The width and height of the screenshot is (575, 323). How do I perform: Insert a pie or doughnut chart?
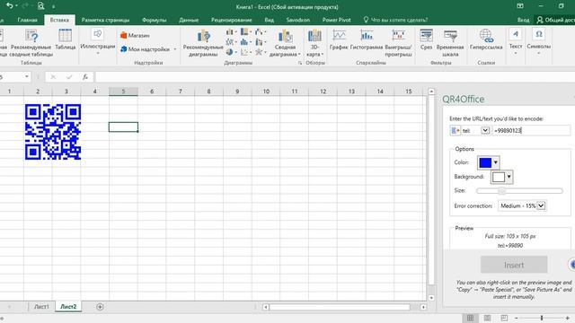point(232,52)
